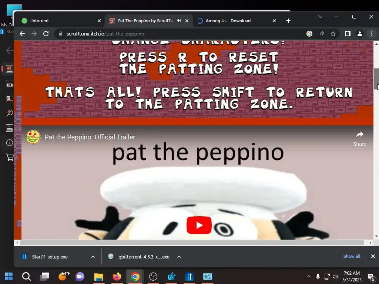Click the back arrow in the background window sidebar
Screen dimensions: 379x284
9,50
